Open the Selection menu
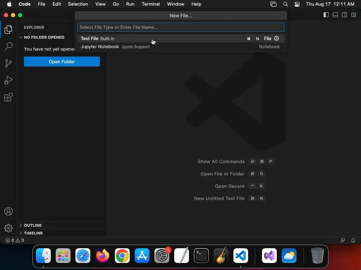This screenshot has width=361, height=270. [78, 4]
